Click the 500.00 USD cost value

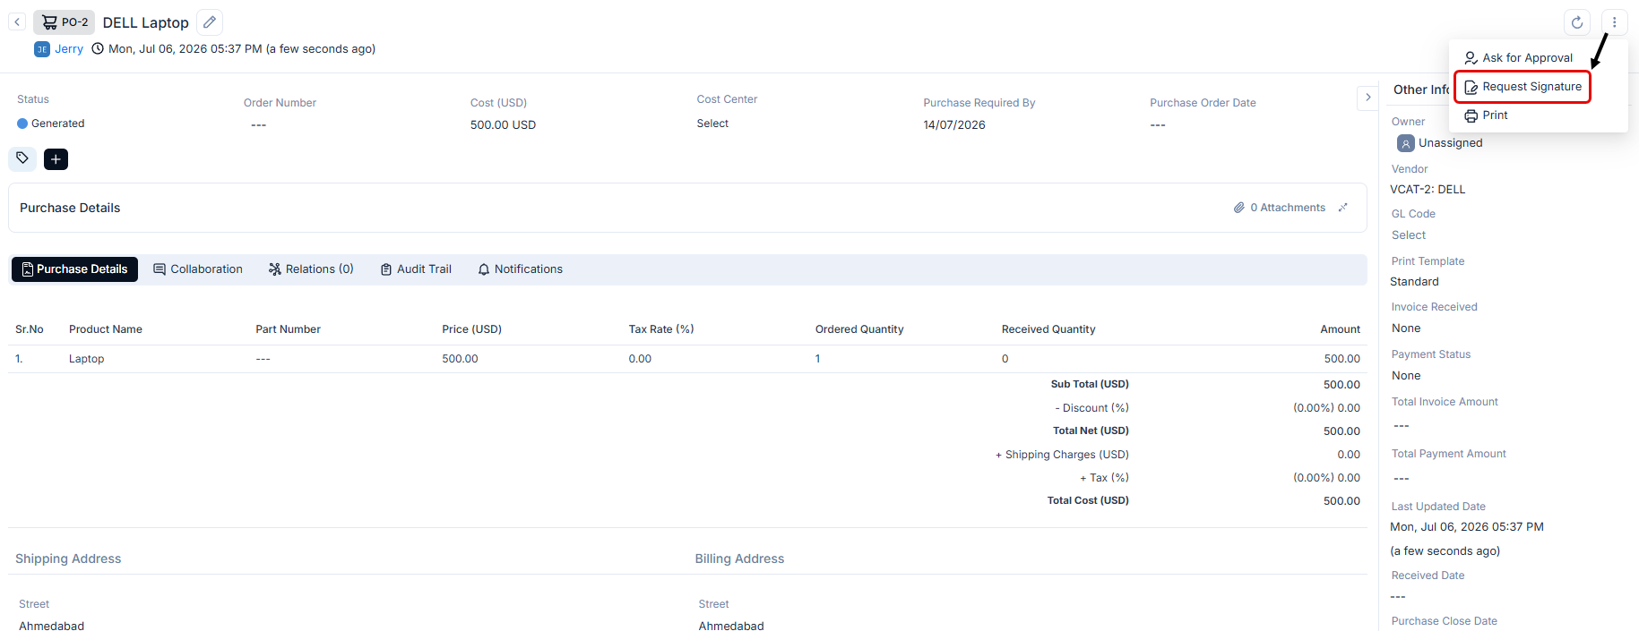tap(503, 125)
